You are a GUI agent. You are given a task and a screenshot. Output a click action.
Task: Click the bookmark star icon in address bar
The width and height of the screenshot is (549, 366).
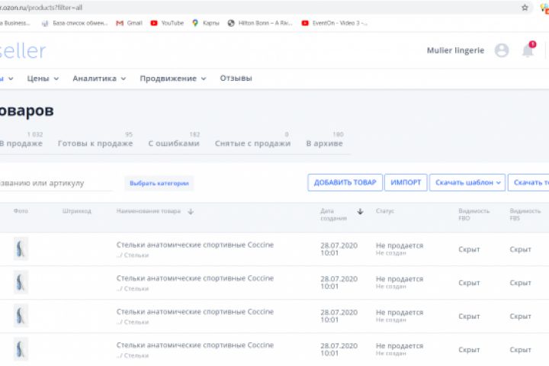(x=525, y=8)
